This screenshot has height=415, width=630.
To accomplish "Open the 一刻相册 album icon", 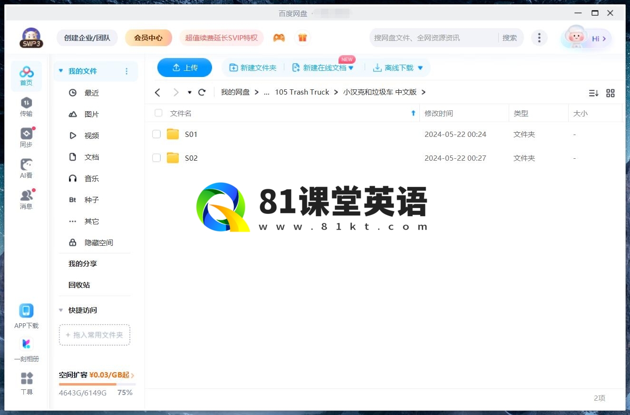I will coord(26,350).
